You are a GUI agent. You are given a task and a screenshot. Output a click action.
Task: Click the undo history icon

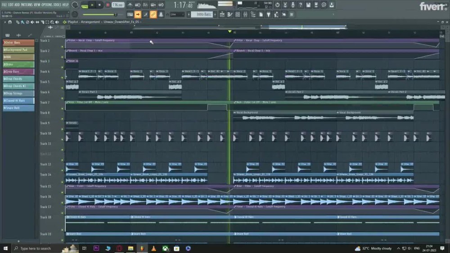(278, 5)
